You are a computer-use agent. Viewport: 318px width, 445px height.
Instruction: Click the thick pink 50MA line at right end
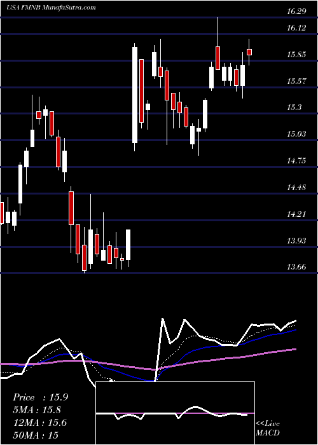[294, 350]
